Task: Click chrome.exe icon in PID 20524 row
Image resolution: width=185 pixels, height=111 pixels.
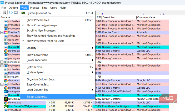Action: coord(6,80)
